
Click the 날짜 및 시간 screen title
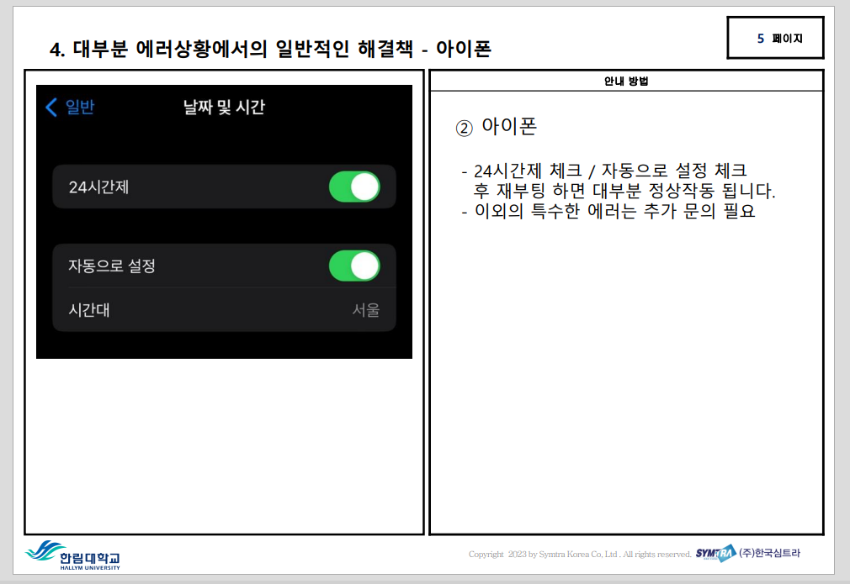[224, 107]
